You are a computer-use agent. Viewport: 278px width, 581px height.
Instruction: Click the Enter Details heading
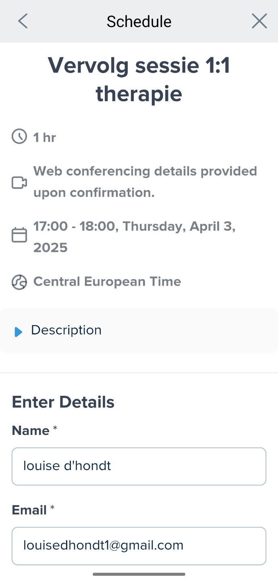tap(63, 402)
